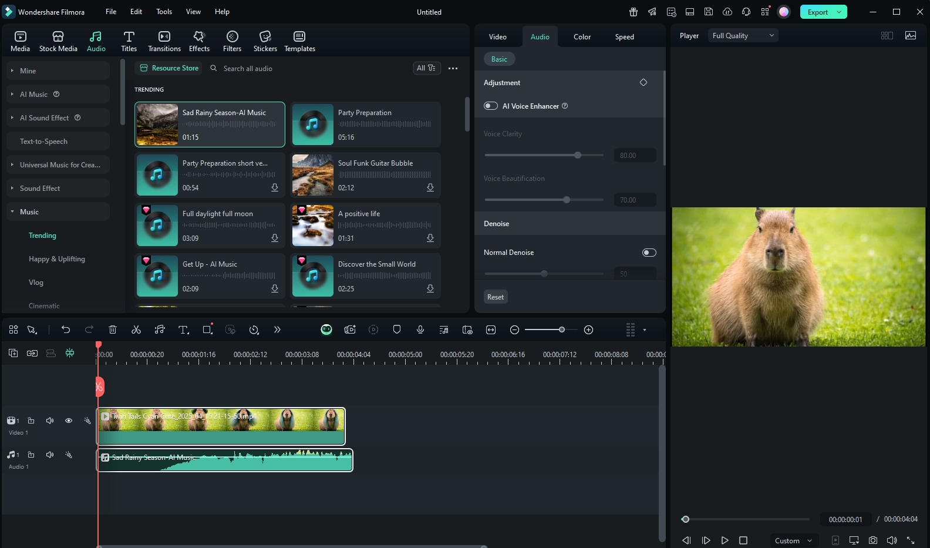Enter player fullscreen mode
930x548 pixels.
pos(911,540)
